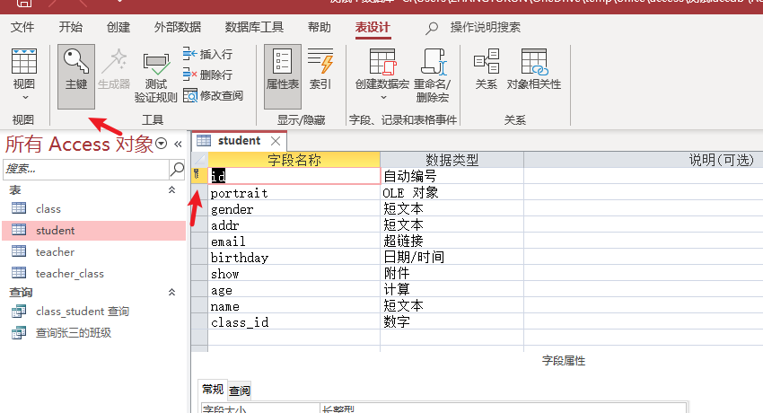Click the 字段名称 column header
This screenshot has width=763, height=413.
click(x=294, y=160)
